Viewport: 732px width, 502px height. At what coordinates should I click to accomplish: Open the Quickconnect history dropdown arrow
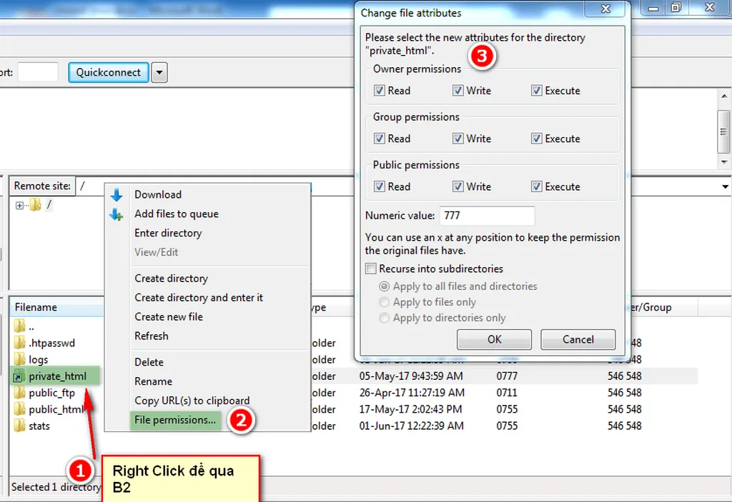coord(159,72)
